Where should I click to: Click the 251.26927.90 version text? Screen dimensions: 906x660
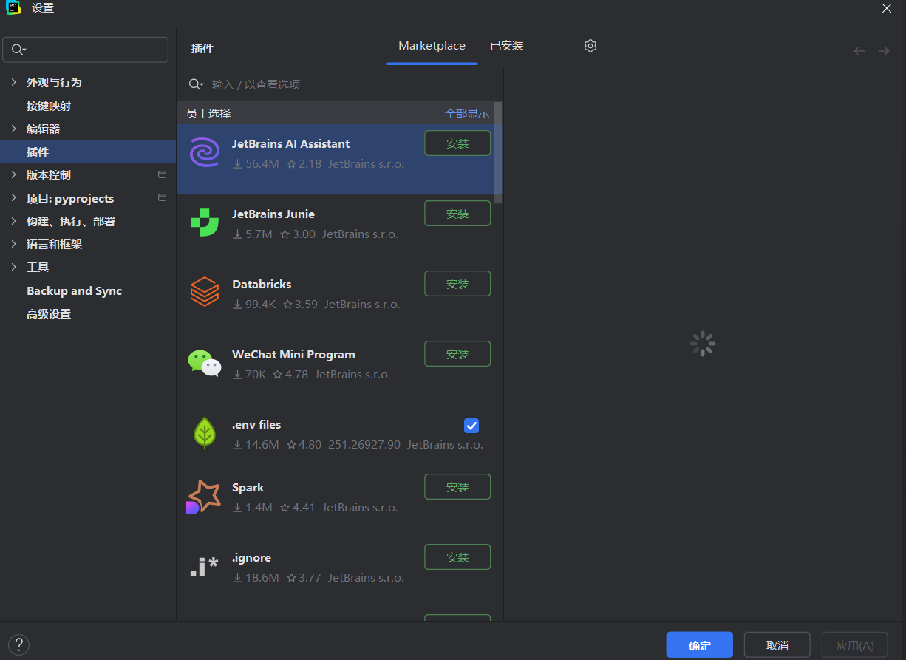[x=364, y=444]
